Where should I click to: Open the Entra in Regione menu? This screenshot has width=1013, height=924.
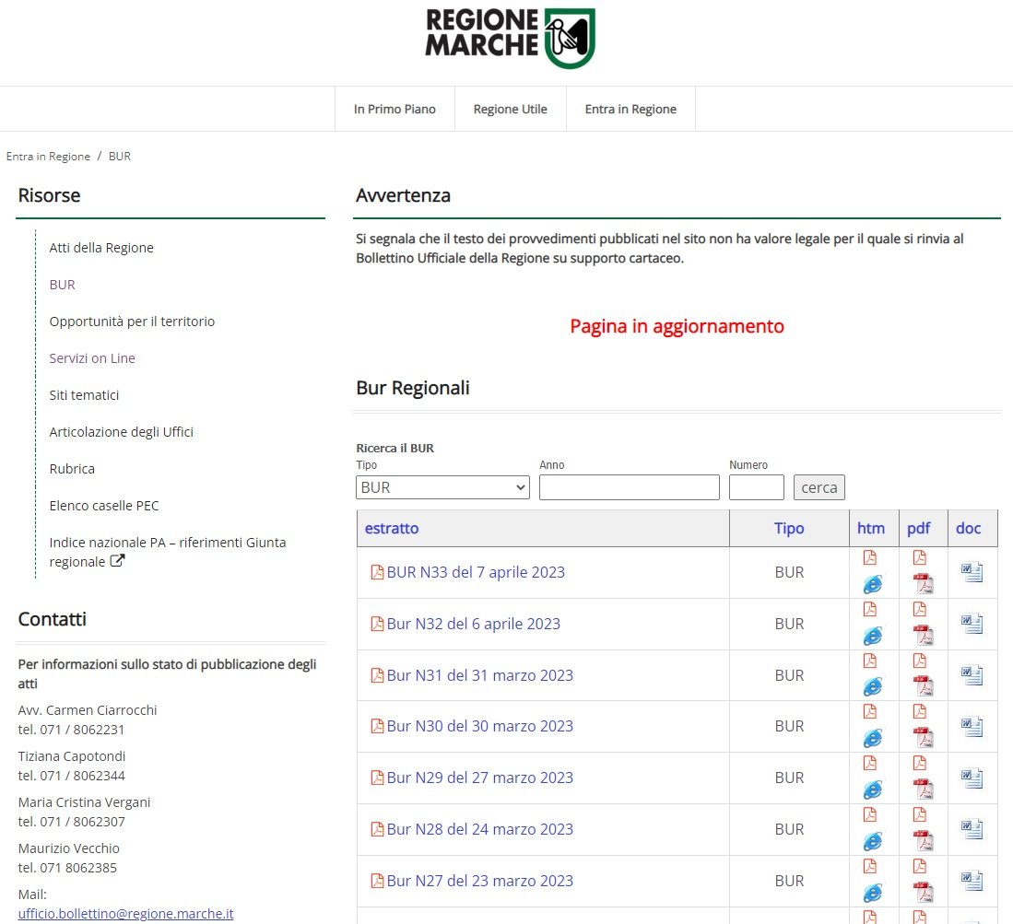[x=630, y=109]
